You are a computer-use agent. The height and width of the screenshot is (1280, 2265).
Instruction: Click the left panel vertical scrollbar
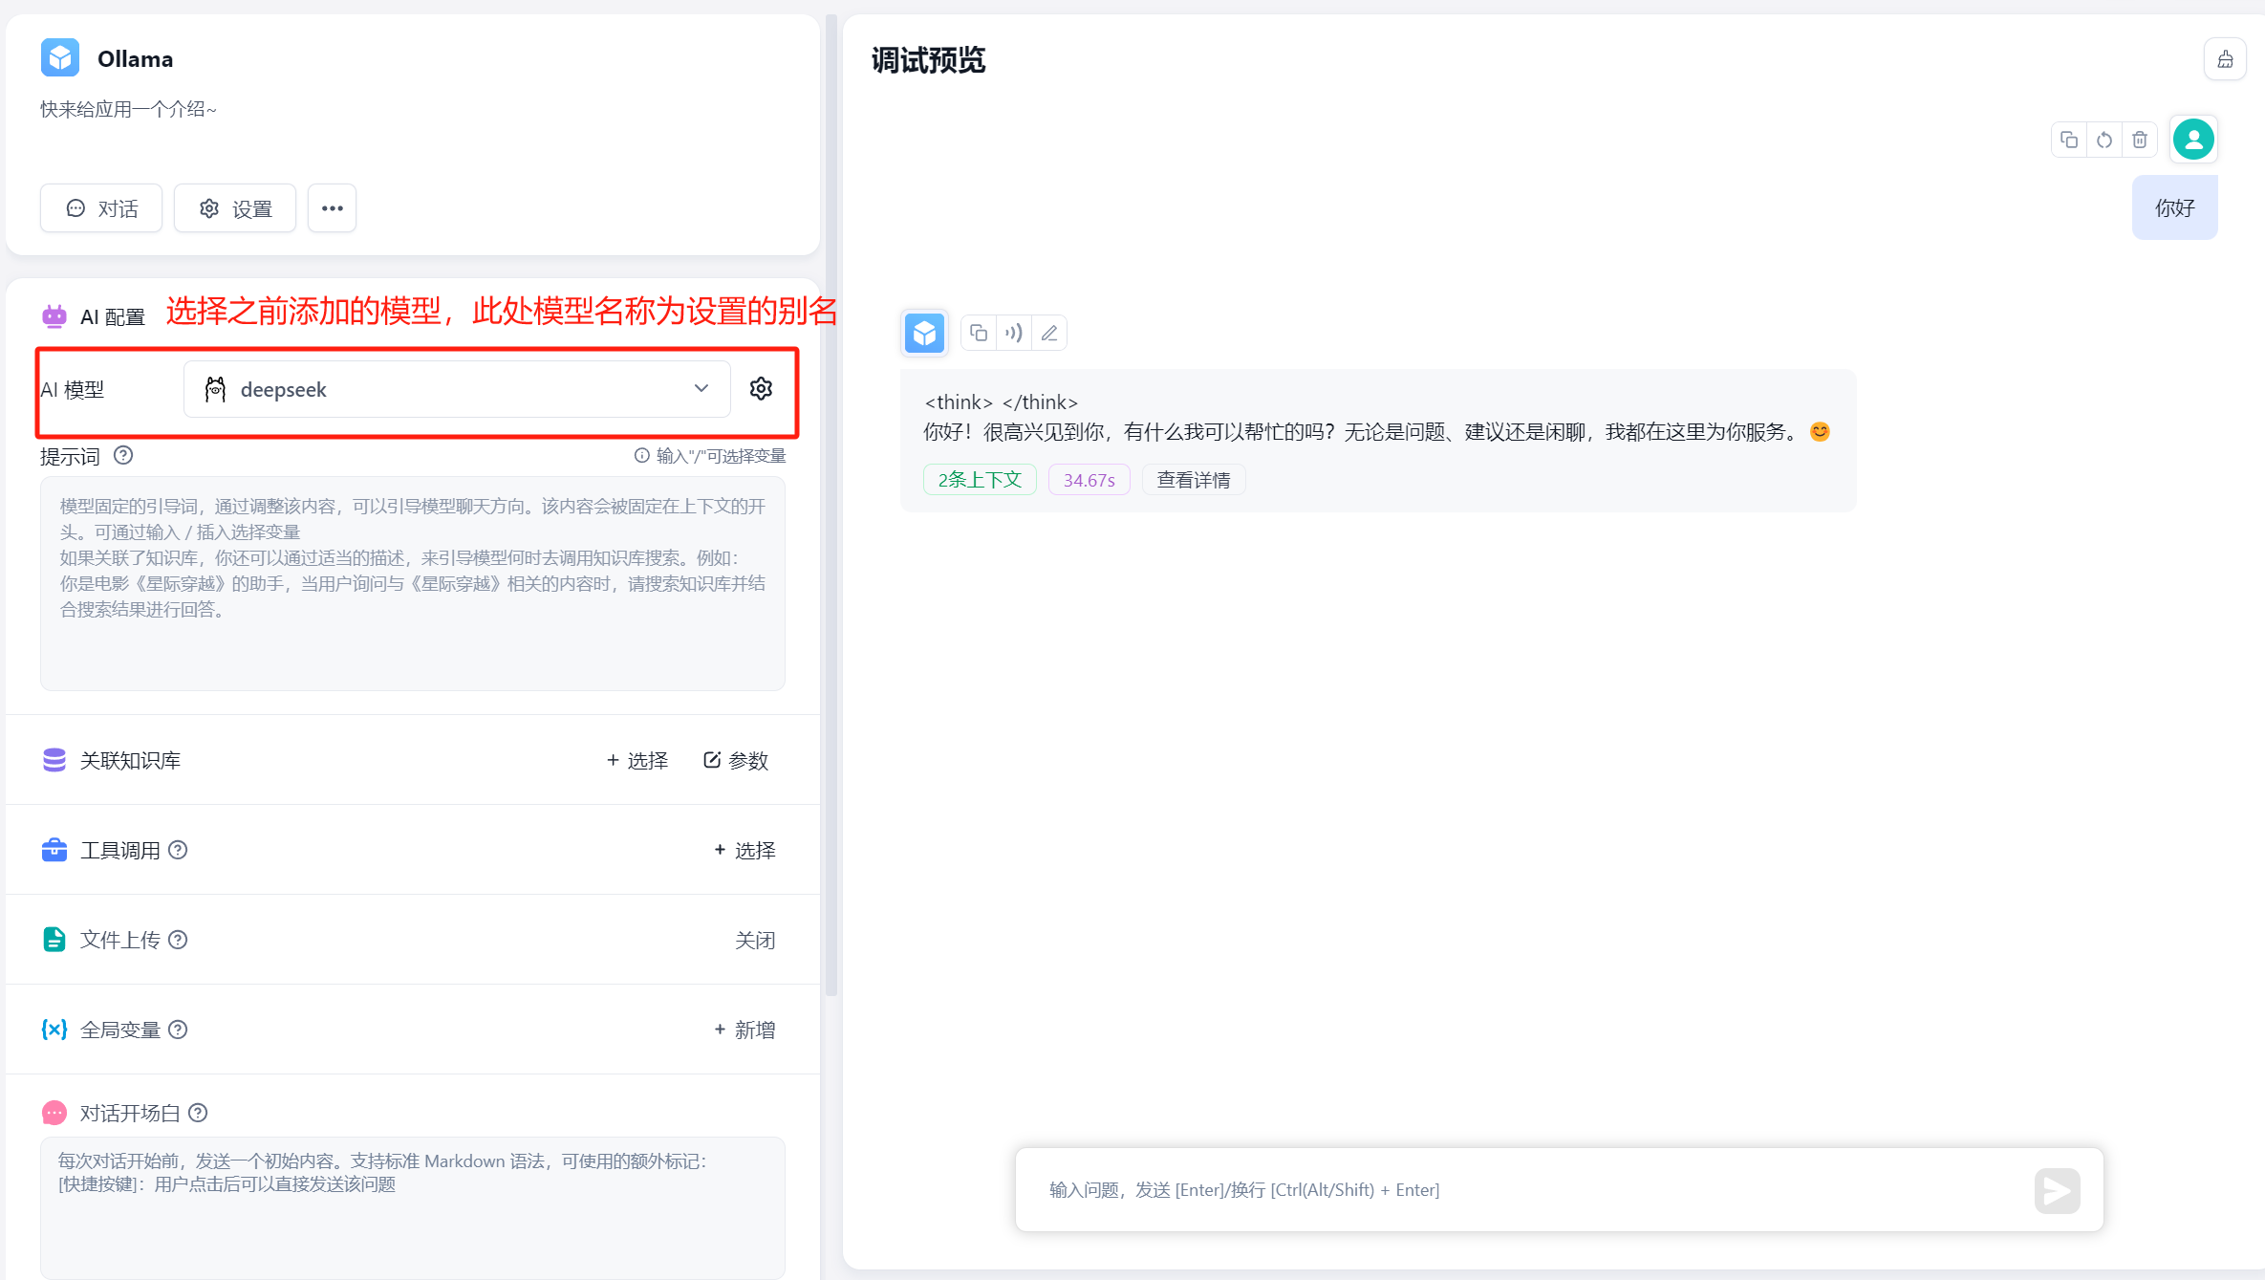830,505
